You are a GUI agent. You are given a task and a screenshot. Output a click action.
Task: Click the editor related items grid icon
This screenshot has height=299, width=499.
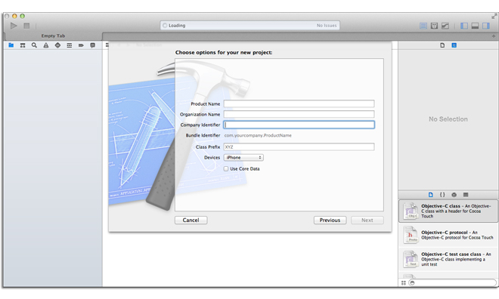point(107,45)
